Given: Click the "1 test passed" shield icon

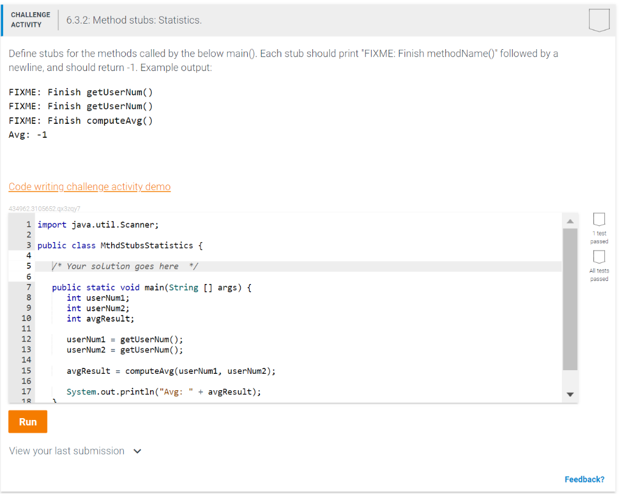Looking at the screenshot, I should 599,220.
